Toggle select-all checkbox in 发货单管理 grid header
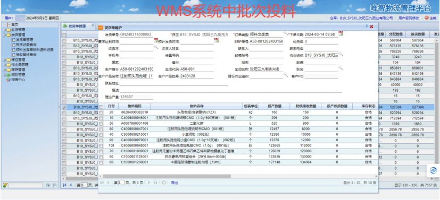The width and height of the screenshot is (440, 200). [64, 34]
